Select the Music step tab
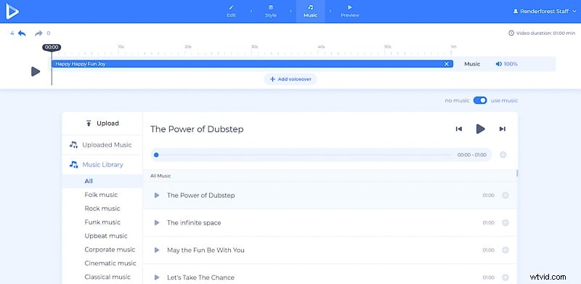The height and width of the screenshot is (284, 581). click(x=311, y=11)
